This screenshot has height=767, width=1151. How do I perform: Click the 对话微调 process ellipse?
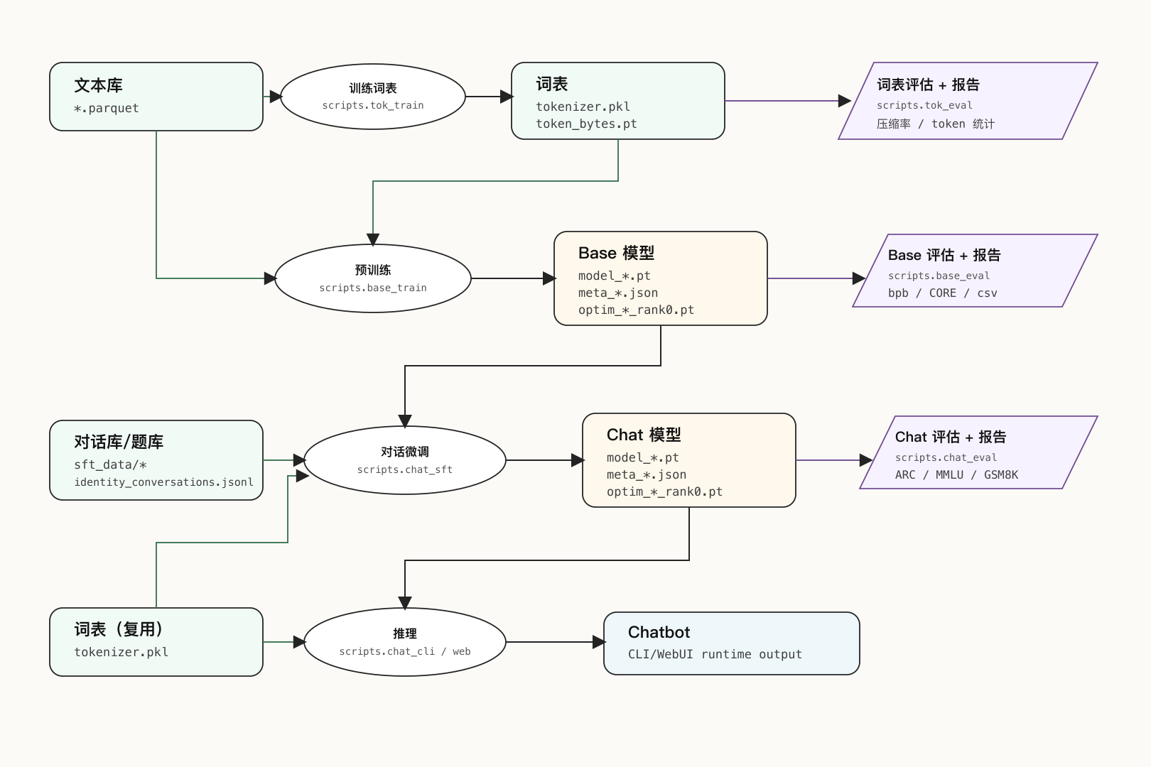405,460
